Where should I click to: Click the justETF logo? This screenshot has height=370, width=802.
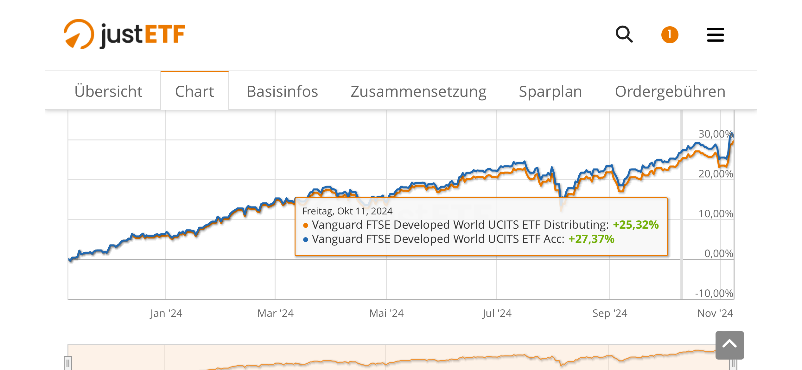pyautogui.click(x=124, y=34)
